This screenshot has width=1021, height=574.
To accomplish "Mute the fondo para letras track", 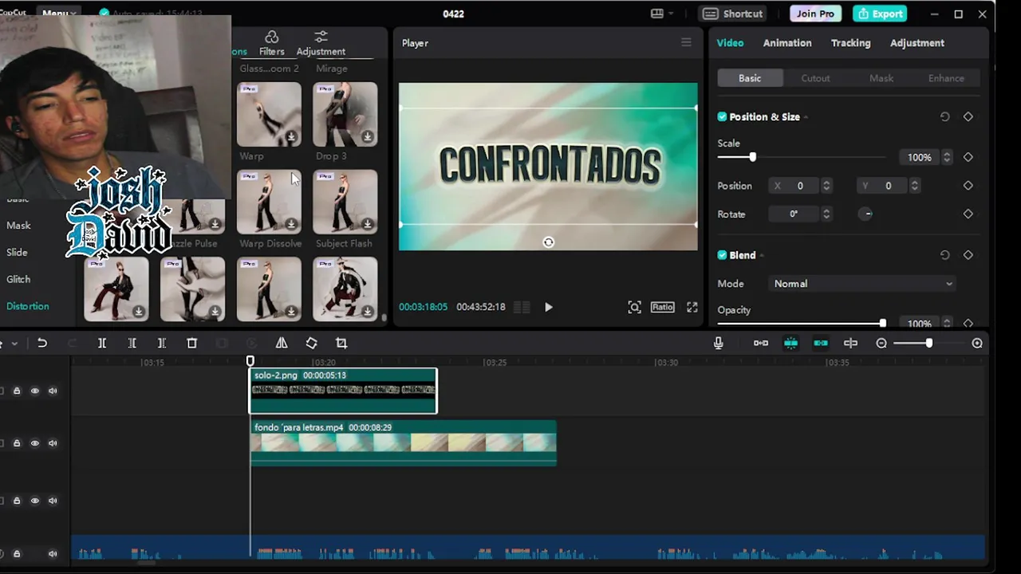I will pyautogui.click(x=53, y=443).
